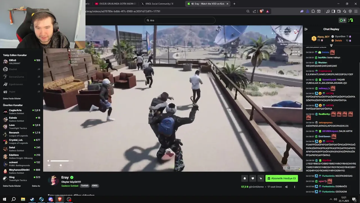Screen dimensions: 360x203
Task: Click the sparkle plus icon
Action: point(261,178)
